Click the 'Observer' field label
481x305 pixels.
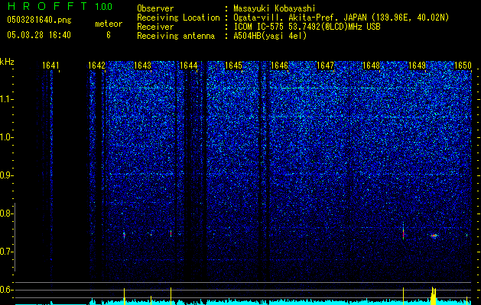coord(155,8)
